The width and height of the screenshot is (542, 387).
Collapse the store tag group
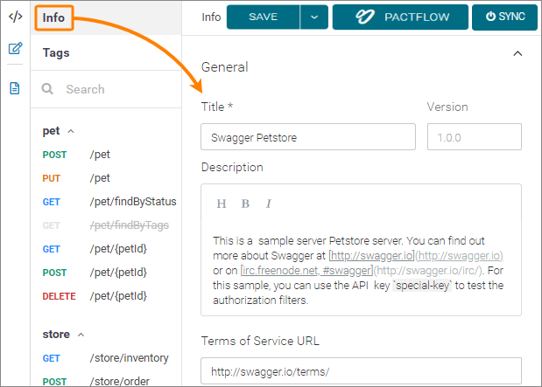click(x=80, y=335)
